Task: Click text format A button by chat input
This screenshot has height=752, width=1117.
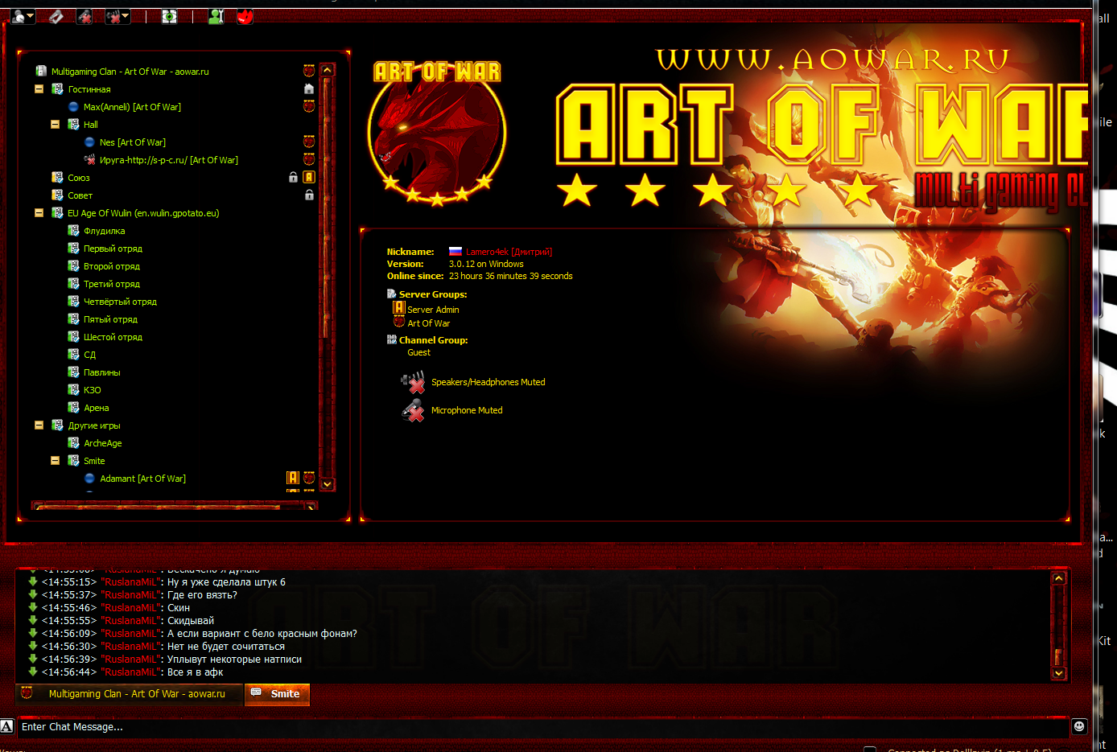Action: pyautogui.click(x=6, y=727)
